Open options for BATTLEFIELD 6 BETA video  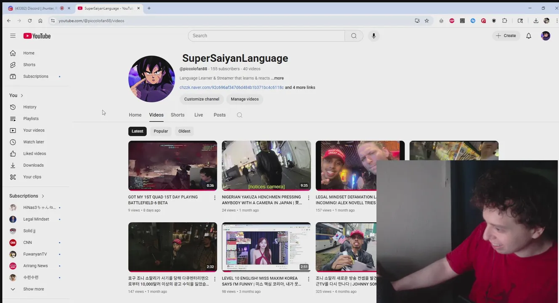[215, 198]
